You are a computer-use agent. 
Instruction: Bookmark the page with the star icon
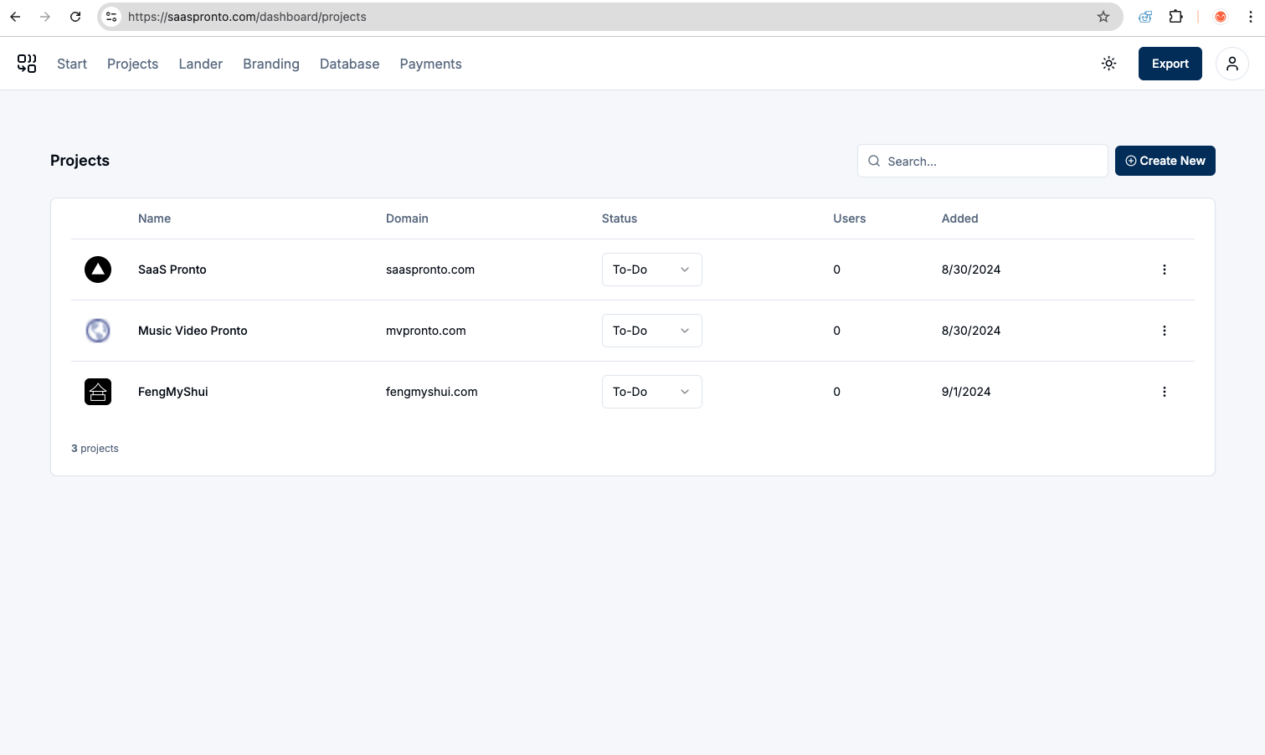(1103, 17)
